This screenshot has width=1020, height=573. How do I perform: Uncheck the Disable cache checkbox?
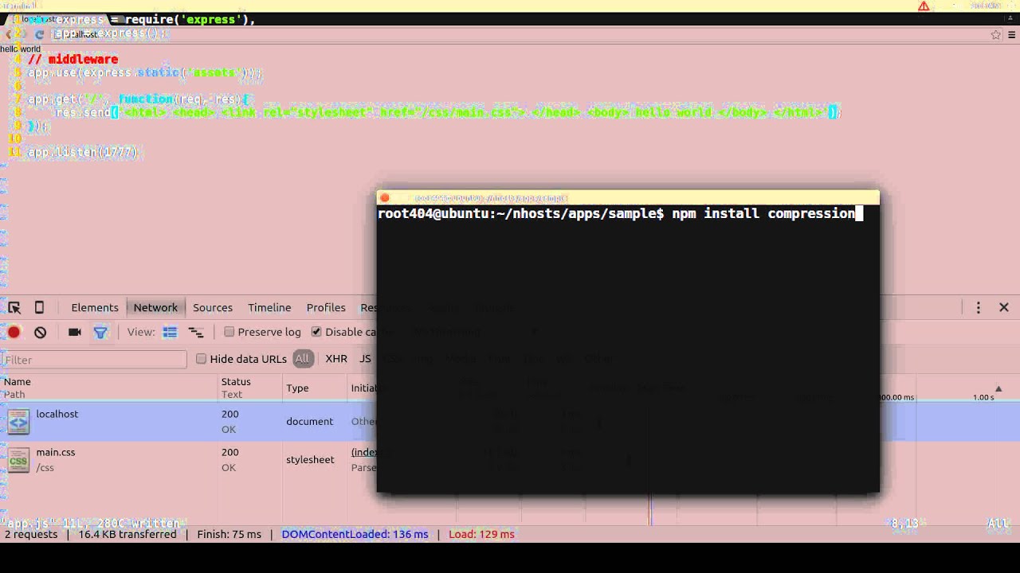coord(316,332)
